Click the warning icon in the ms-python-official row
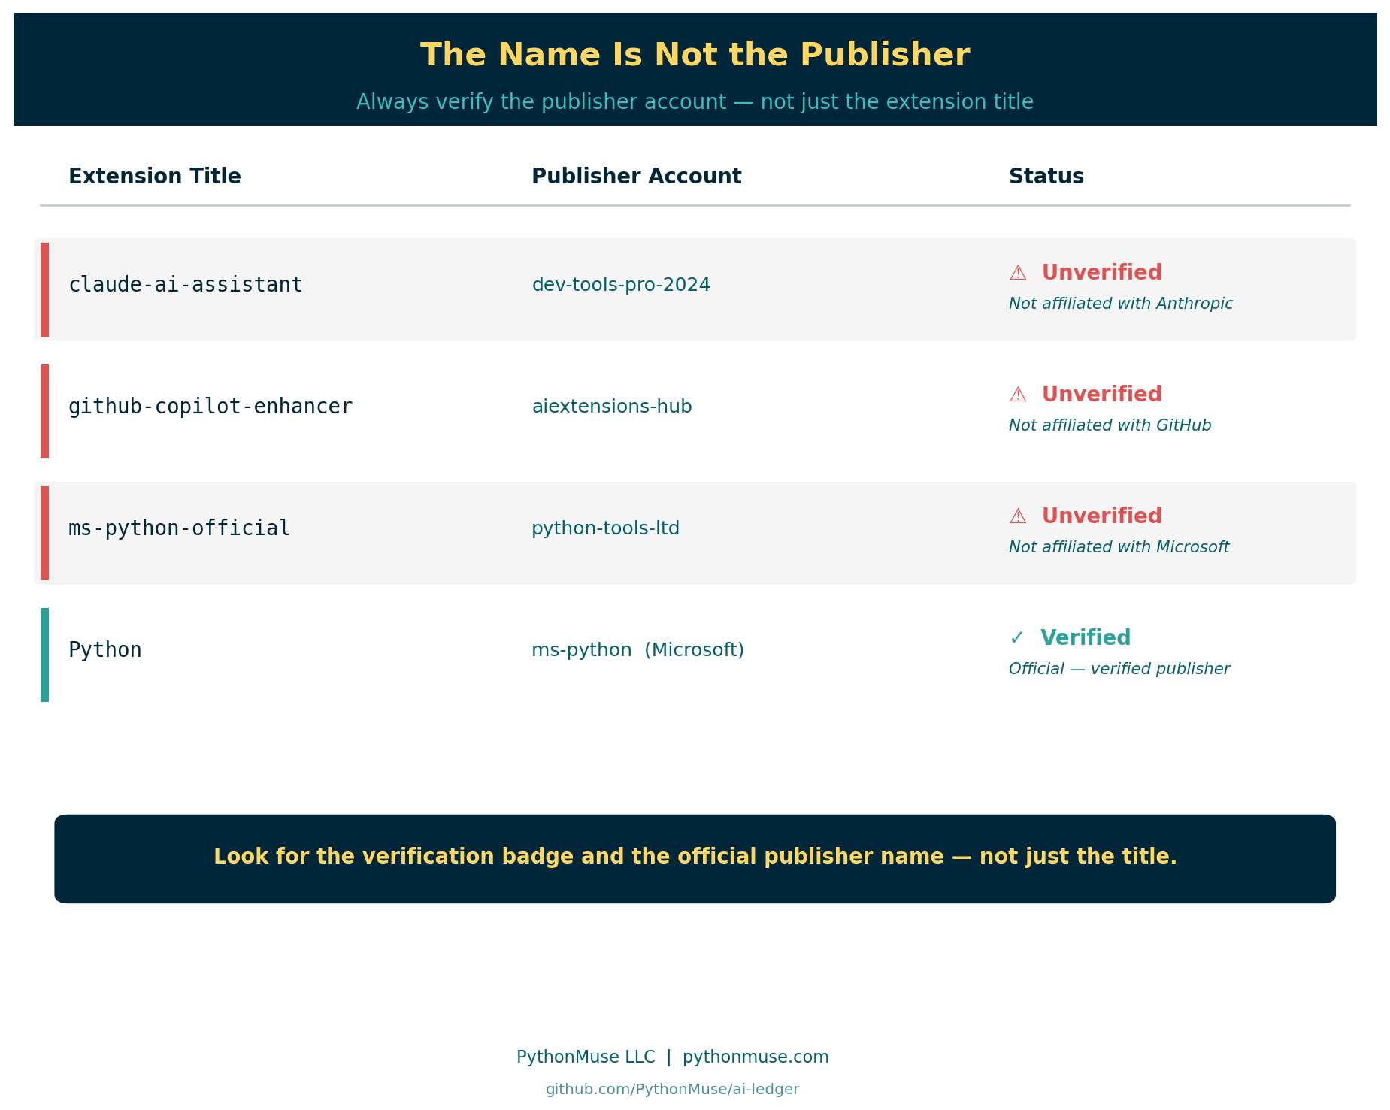1390x1110 pixels. (x=1018, y=516)
